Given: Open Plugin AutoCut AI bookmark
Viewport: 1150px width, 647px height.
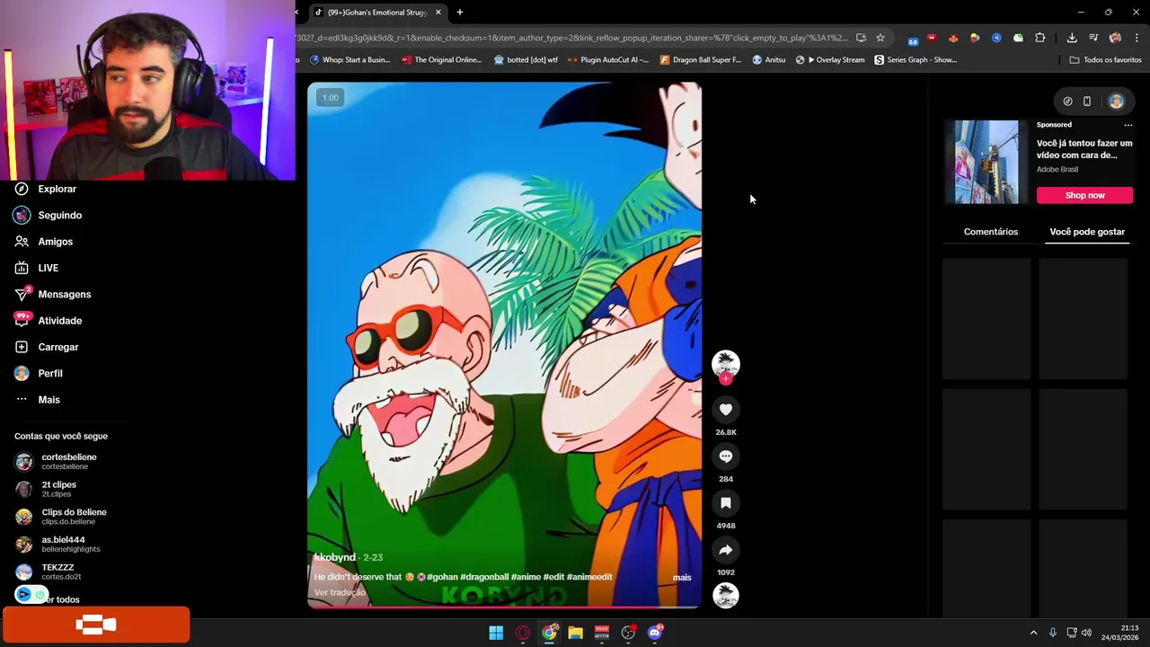Looking at the screenshot, I should [608, 60].
